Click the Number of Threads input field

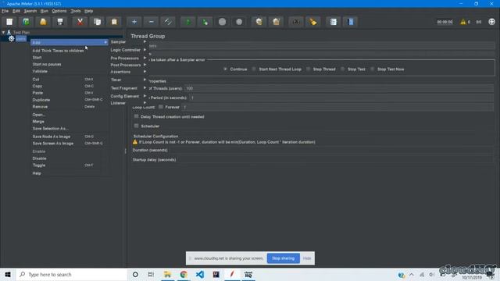coord(339,88)
